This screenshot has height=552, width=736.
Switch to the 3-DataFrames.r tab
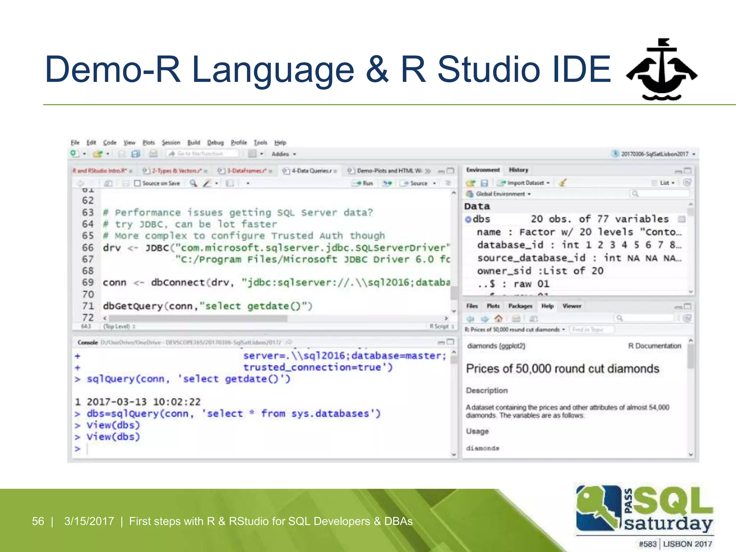245,171
